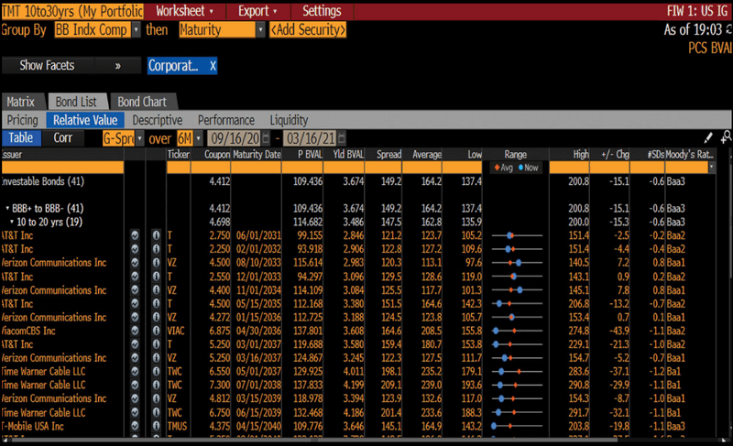Select the TMUS ticker cell

click(177, 426)
